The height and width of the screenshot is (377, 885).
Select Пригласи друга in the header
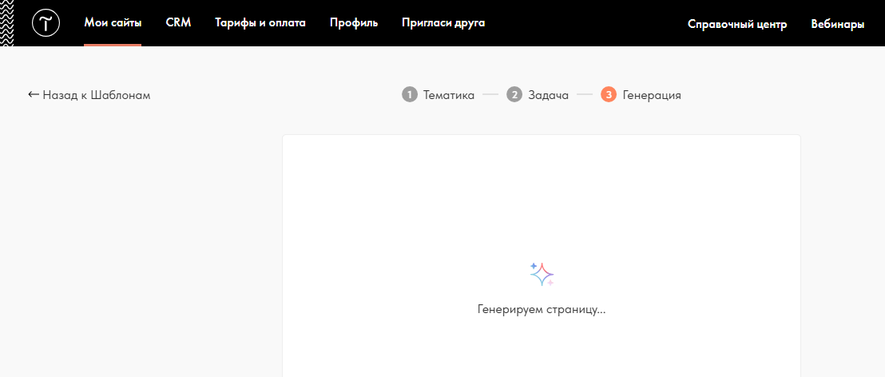coord(443,23)
